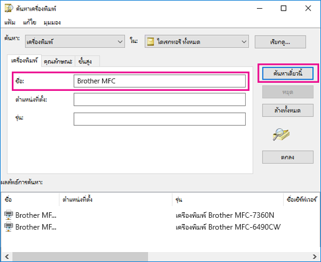Screen dimensions: 321x262
Task: Click the ตำแหน่งที่ตั้ง input field
Action: [x=159, y=100]
